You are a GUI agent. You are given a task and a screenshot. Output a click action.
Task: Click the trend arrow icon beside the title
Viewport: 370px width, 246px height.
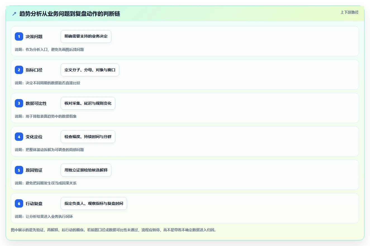point(14,14)
